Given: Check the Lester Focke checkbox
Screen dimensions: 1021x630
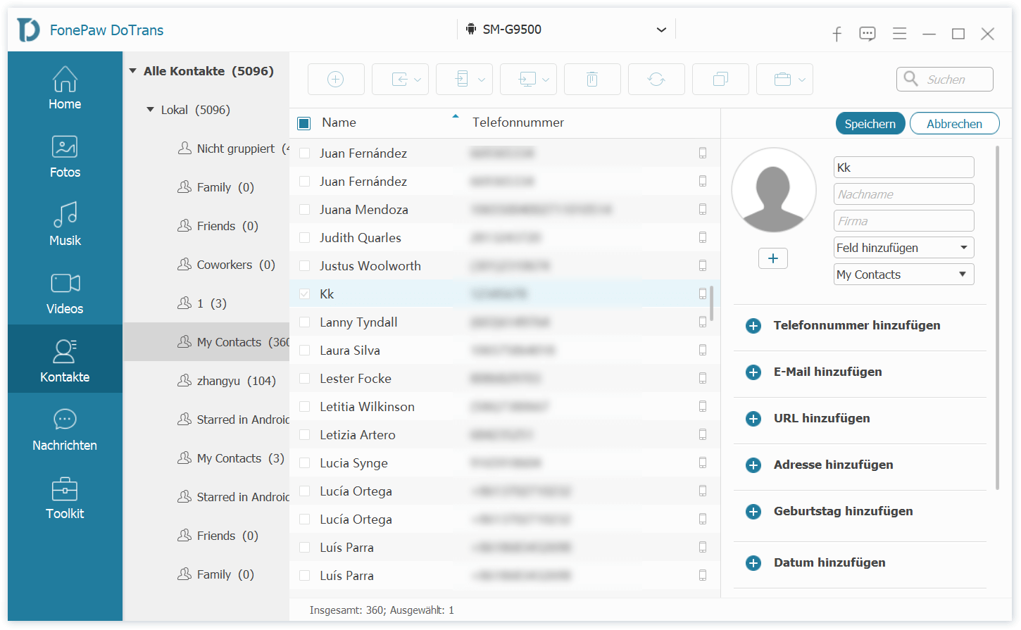Looking at the screenshot, I should coord(305,378).
